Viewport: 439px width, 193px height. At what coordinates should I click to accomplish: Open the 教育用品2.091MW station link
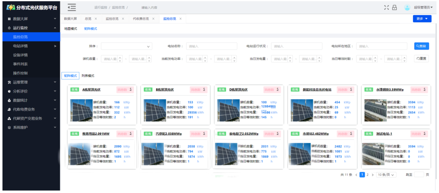click(x=96, y=134)
